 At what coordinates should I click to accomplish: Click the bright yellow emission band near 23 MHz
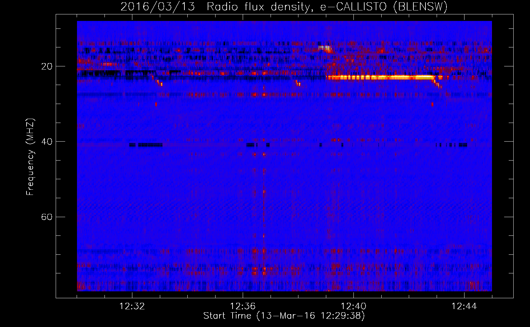[x=381, y=77]
